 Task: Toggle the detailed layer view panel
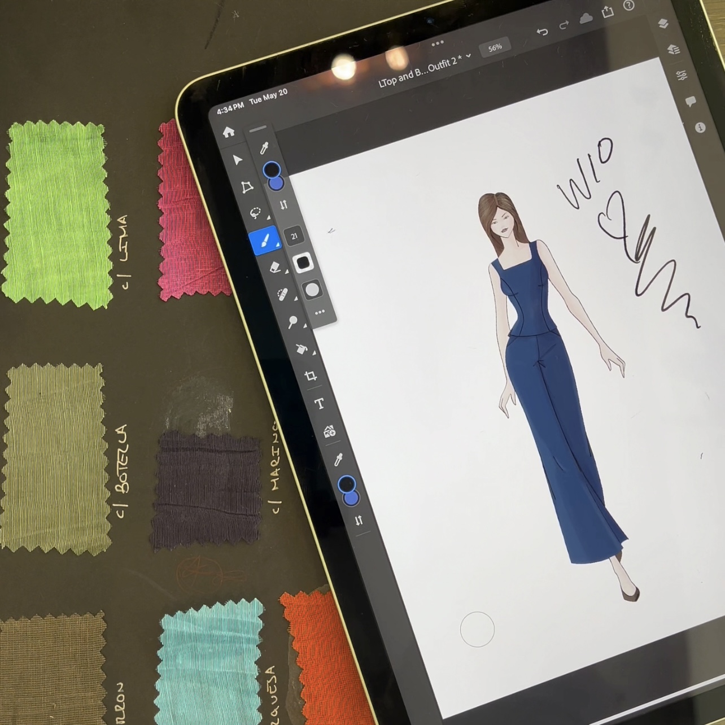coord(673,50)
